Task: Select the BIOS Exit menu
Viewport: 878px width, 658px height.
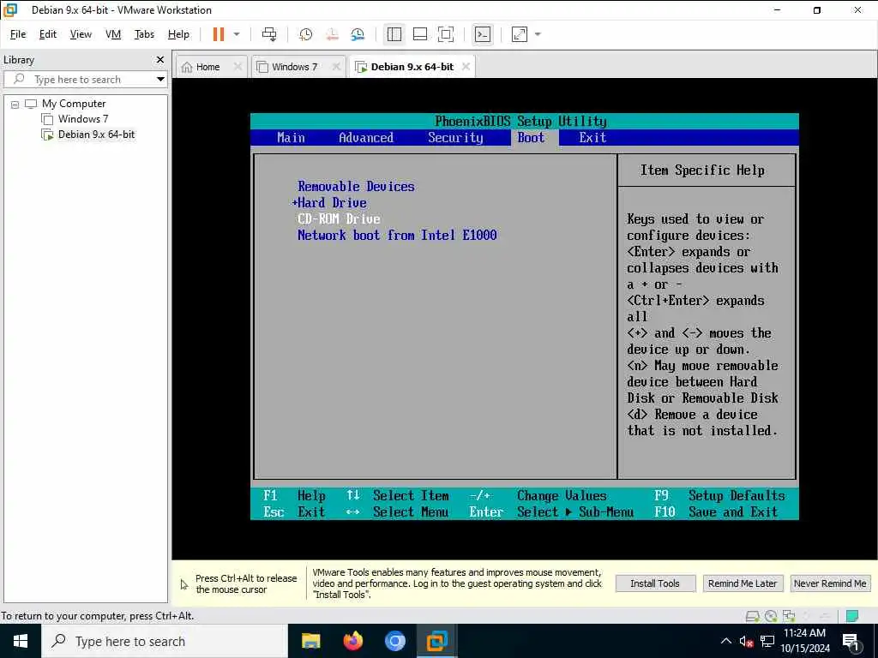Action: click(x=592, y=138)
